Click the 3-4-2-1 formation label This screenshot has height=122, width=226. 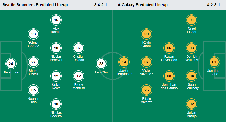point(101,5)
